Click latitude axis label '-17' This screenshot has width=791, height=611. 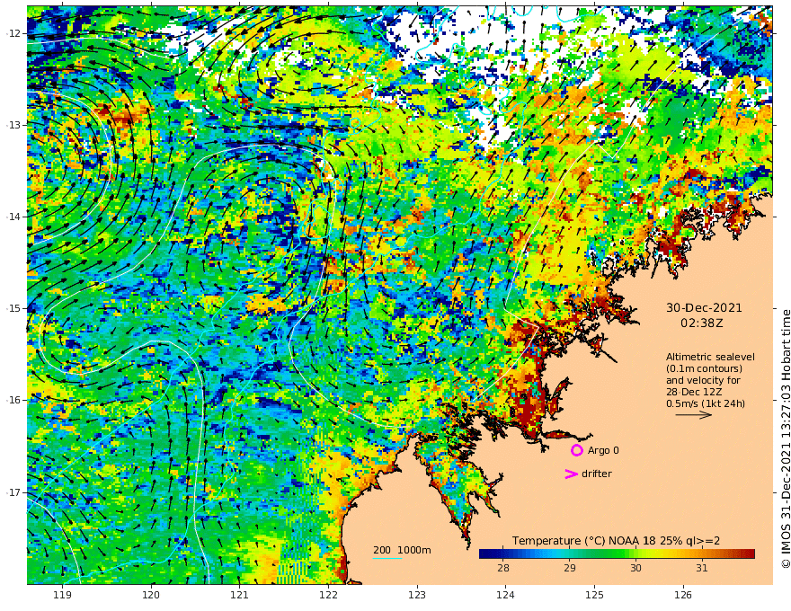13,492
